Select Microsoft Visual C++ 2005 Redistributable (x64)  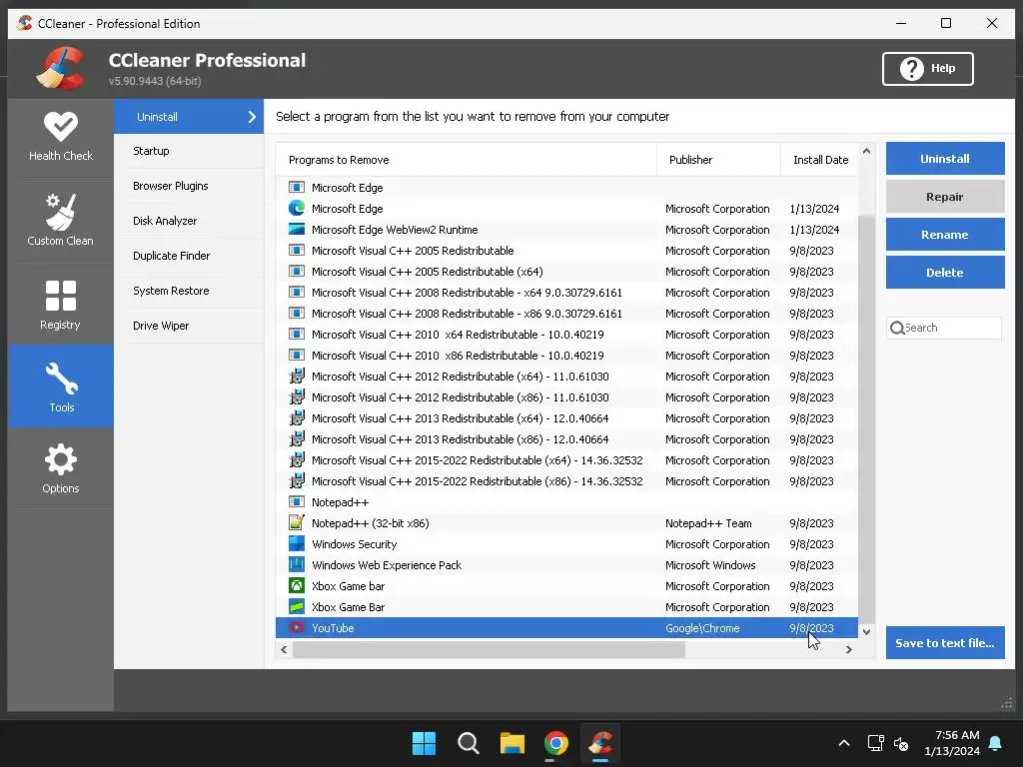566,272
